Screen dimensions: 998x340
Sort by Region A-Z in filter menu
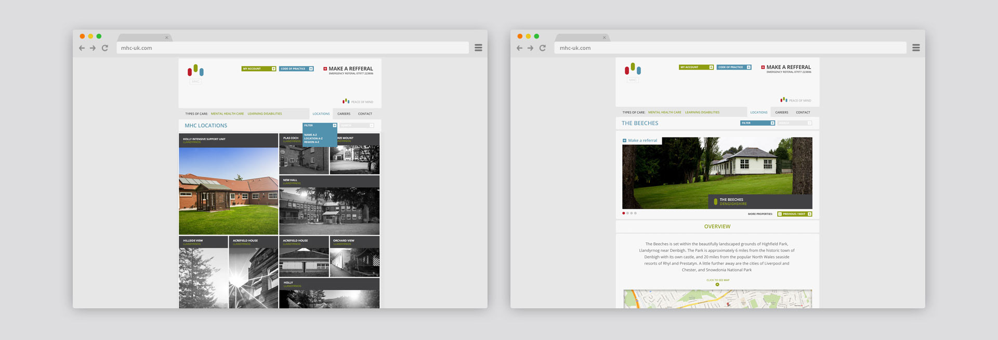312,142
